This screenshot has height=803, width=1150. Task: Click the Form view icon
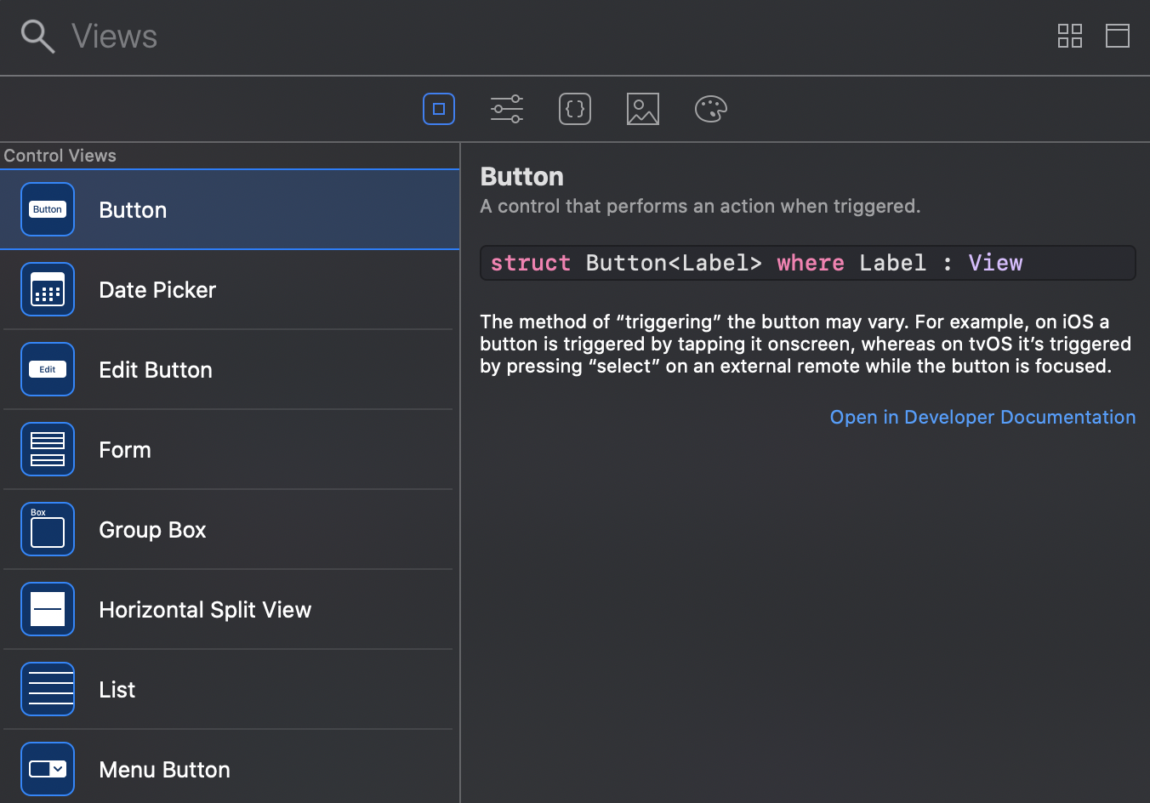click(x=48, y=450)
